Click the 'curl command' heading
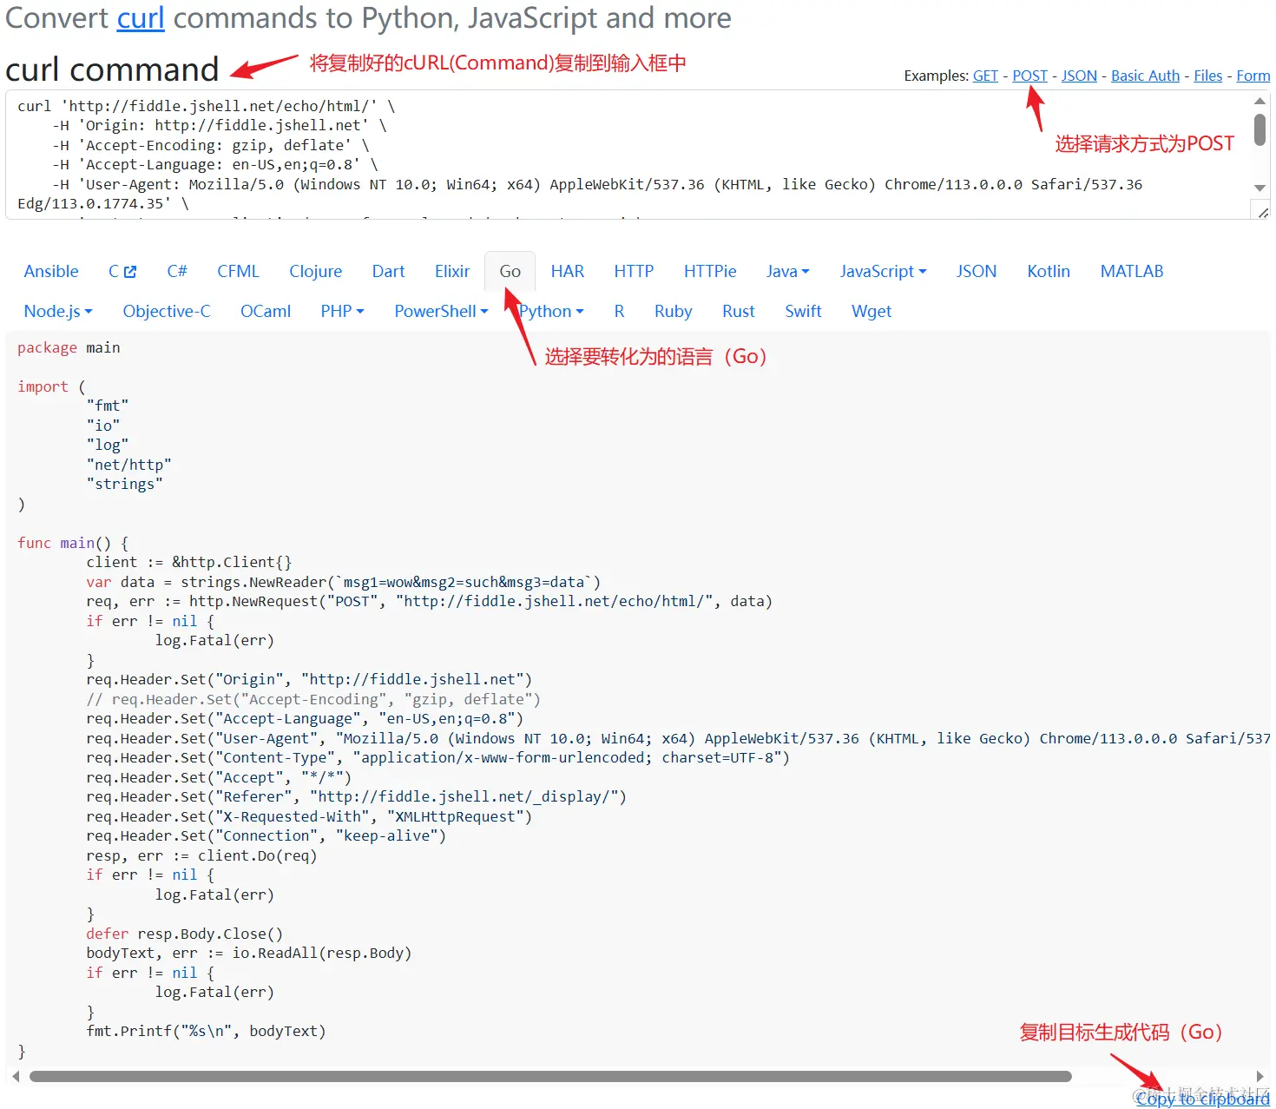Screen dimensions: 1276x1109 coord(112,69)
